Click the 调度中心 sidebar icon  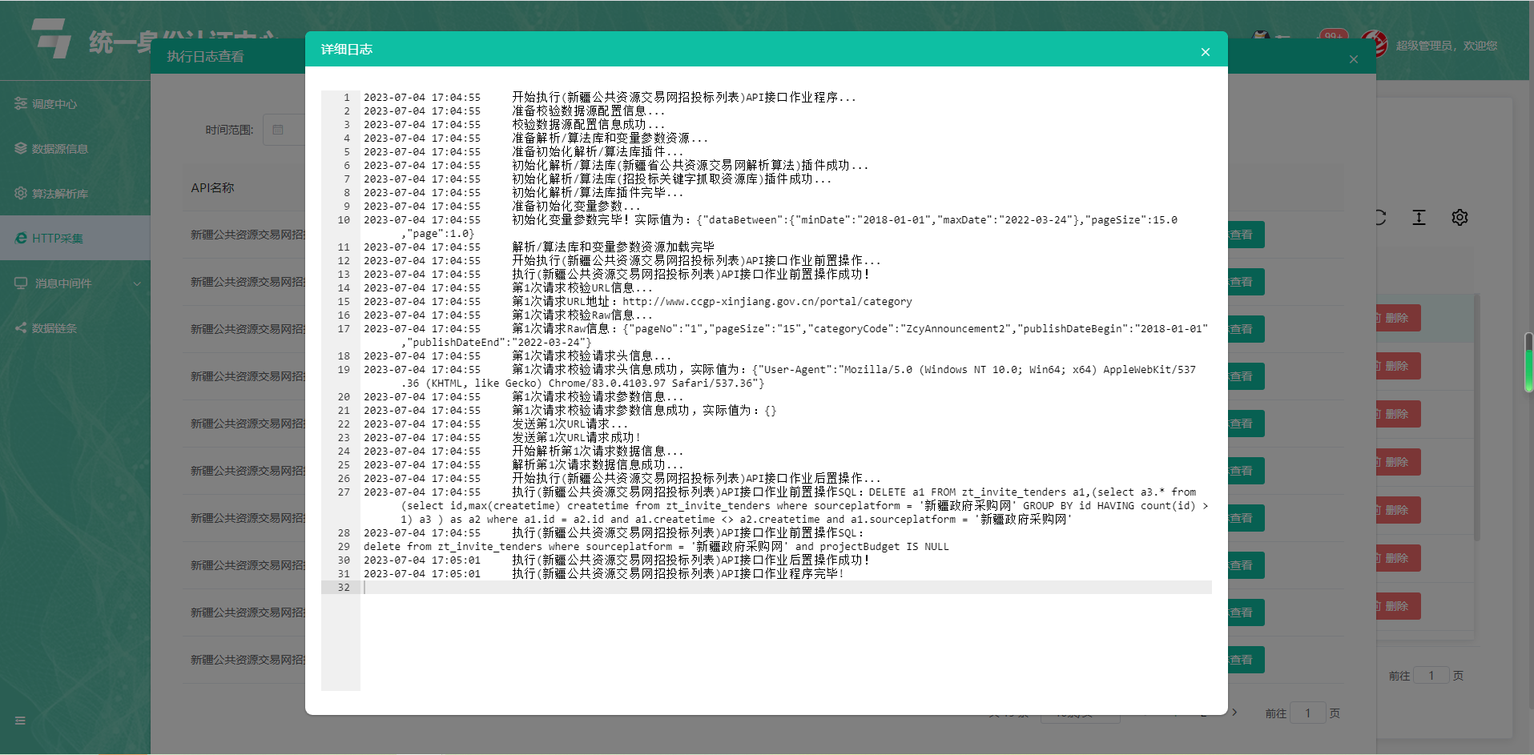(21, 103)
